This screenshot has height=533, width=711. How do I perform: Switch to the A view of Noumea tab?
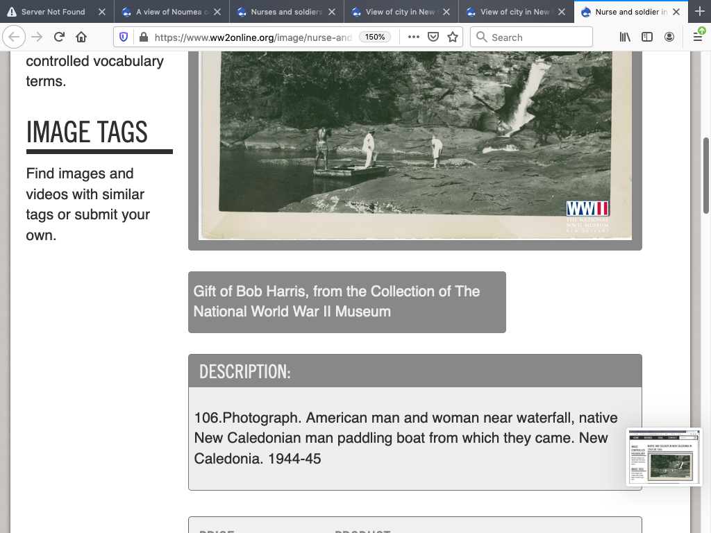click(170, 12)
